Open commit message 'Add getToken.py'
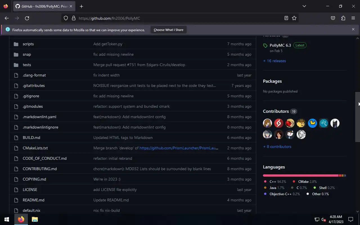This screenshot has height=225, width=360. pos(108,44)
